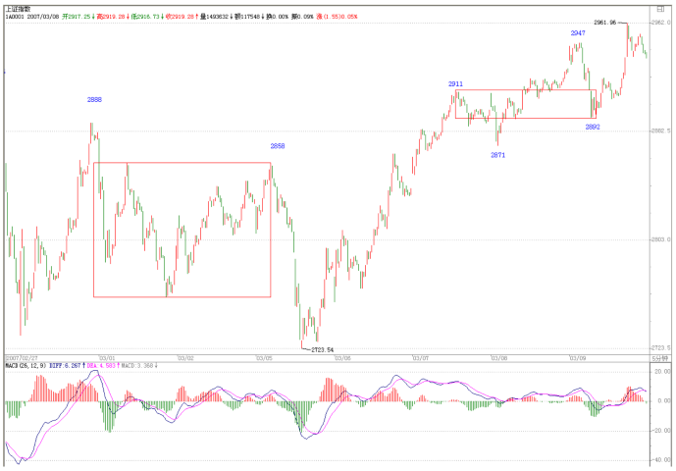Click the blue 2871 trough annotation

click(498, 155)
